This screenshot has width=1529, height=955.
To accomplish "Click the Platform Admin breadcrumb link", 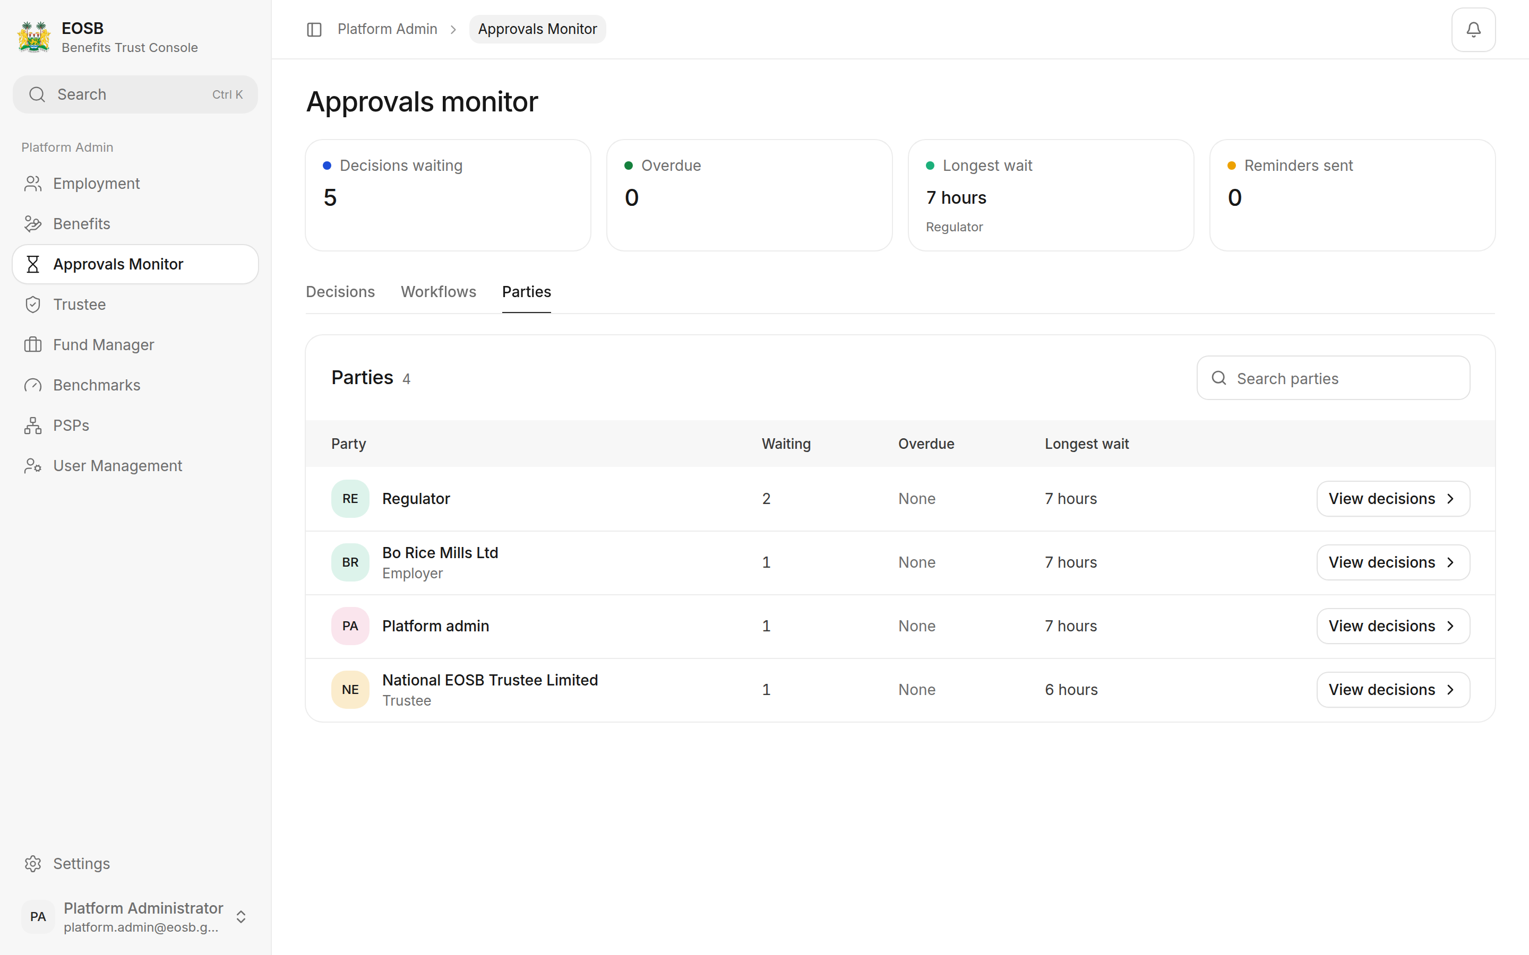I will pos(386,29).
